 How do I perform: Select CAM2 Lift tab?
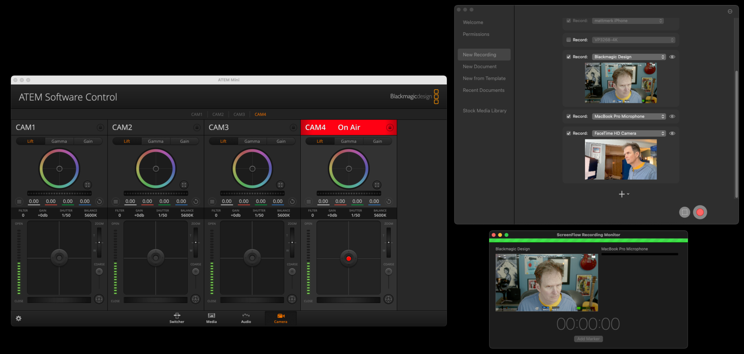(127, 141)
